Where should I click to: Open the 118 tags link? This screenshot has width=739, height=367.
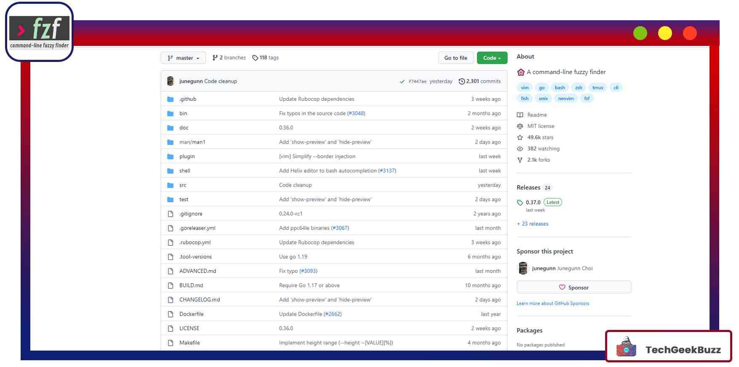[x=265, y=58]
